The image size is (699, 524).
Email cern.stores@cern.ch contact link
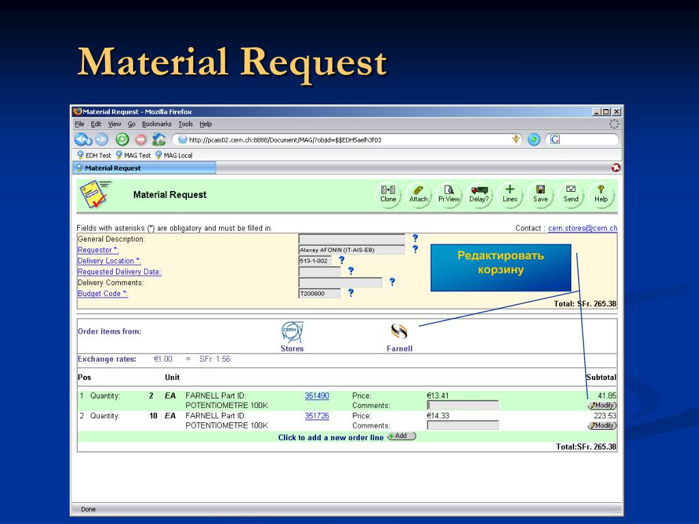pos(583,228)
